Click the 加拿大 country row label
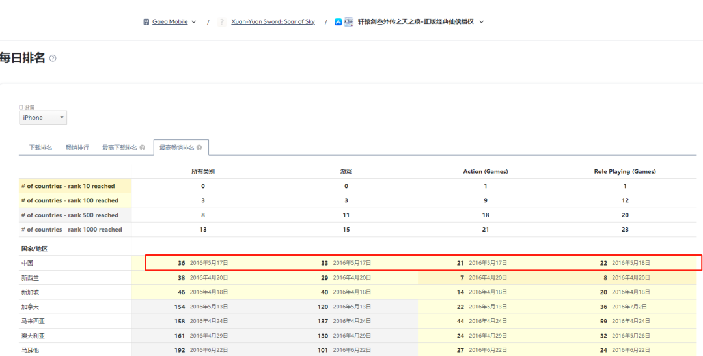This screenshot has width=703, height=356. click(x=30, y=307)
